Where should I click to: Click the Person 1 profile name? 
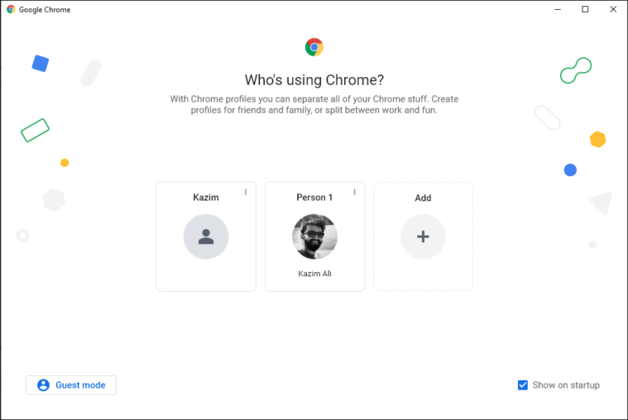pyautogui.click(x=314, y=198)
